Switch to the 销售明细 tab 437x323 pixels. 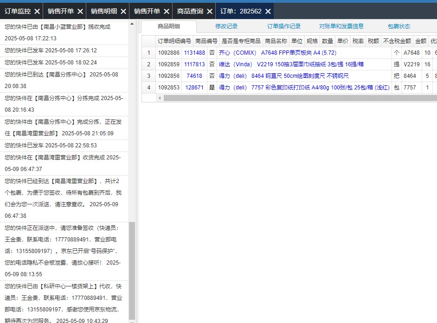(x=104, y=11)
